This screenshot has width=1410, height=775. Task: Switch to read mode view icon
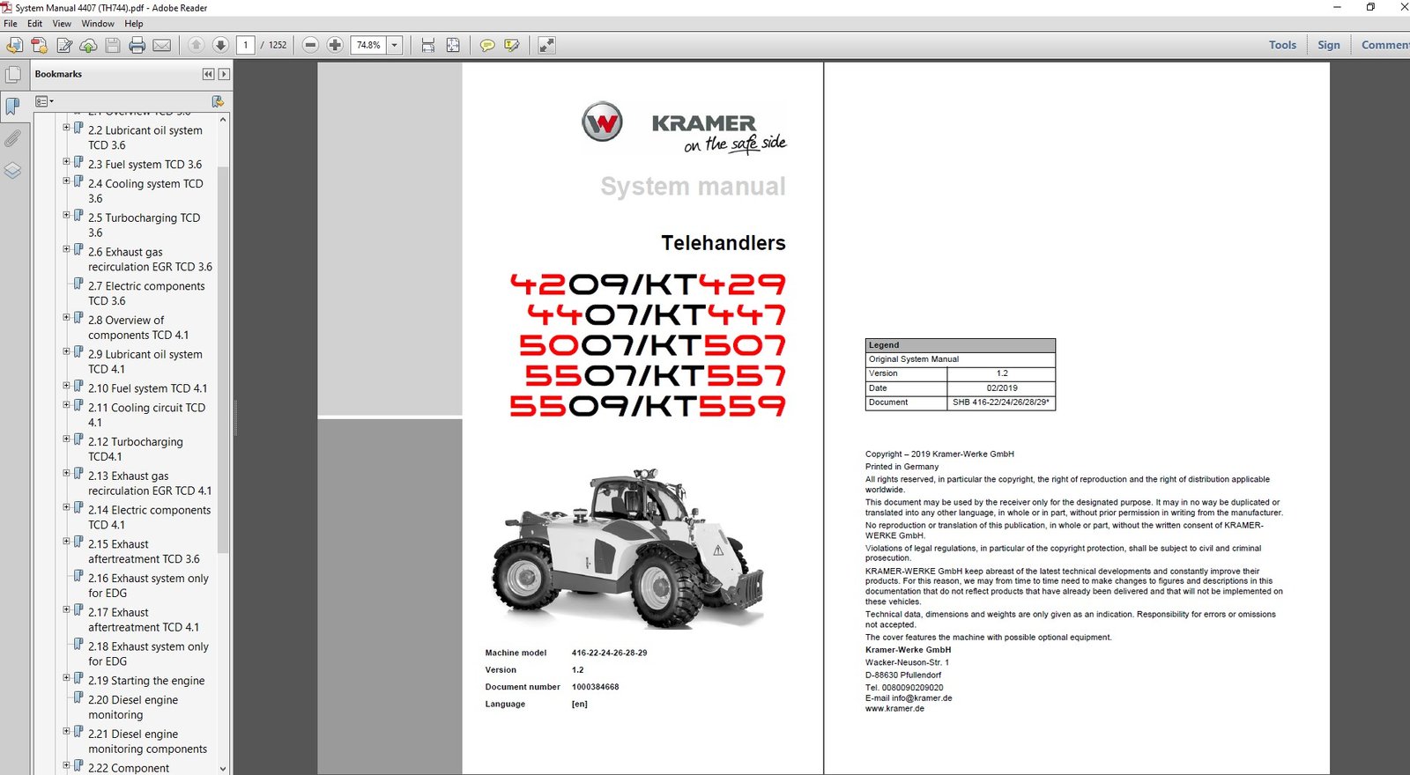pyautogui.click(x=546, y=45)
